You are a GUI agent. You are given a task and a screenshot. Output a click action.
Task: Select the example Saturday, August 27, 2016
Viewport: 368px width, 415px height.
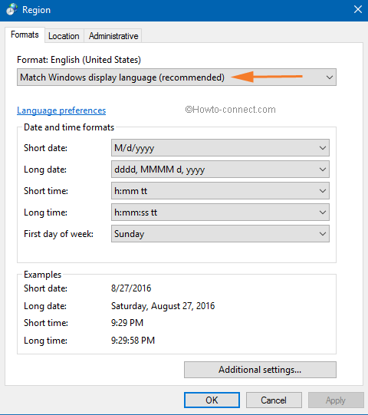pyautogui.click(x=163, y=306)
